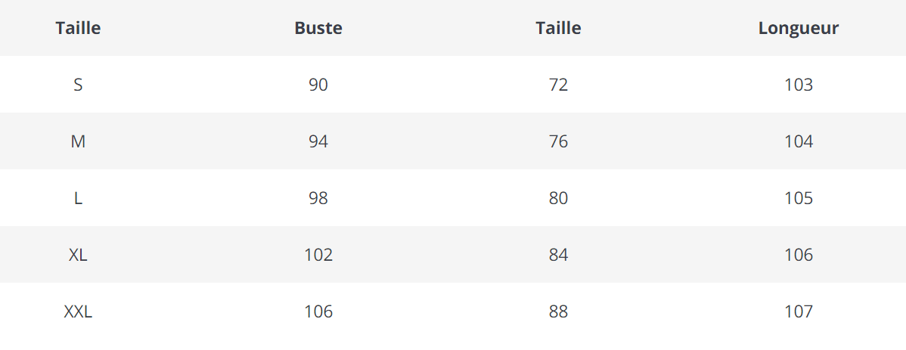This screenshot has width=906, height=350.
Task: Click length value 103 for size S
Action: tap(799, 85)
